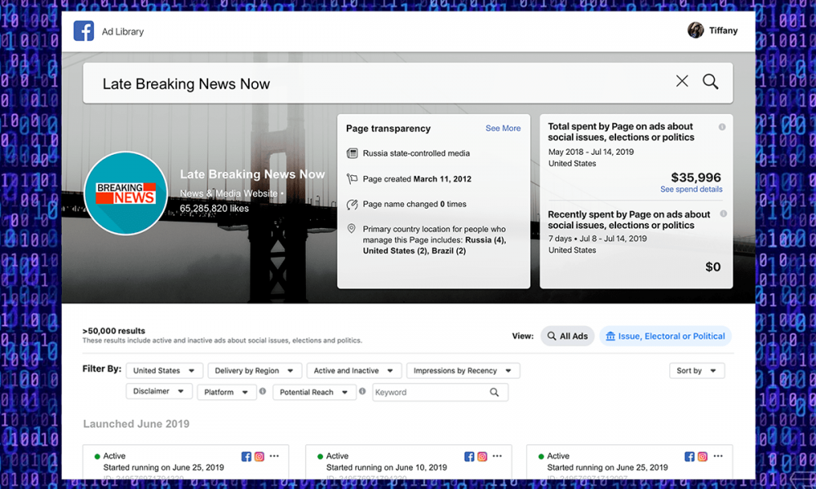Open info icon beside Total spent
This screenshot has height=489, width=816.
coord(722,127)
